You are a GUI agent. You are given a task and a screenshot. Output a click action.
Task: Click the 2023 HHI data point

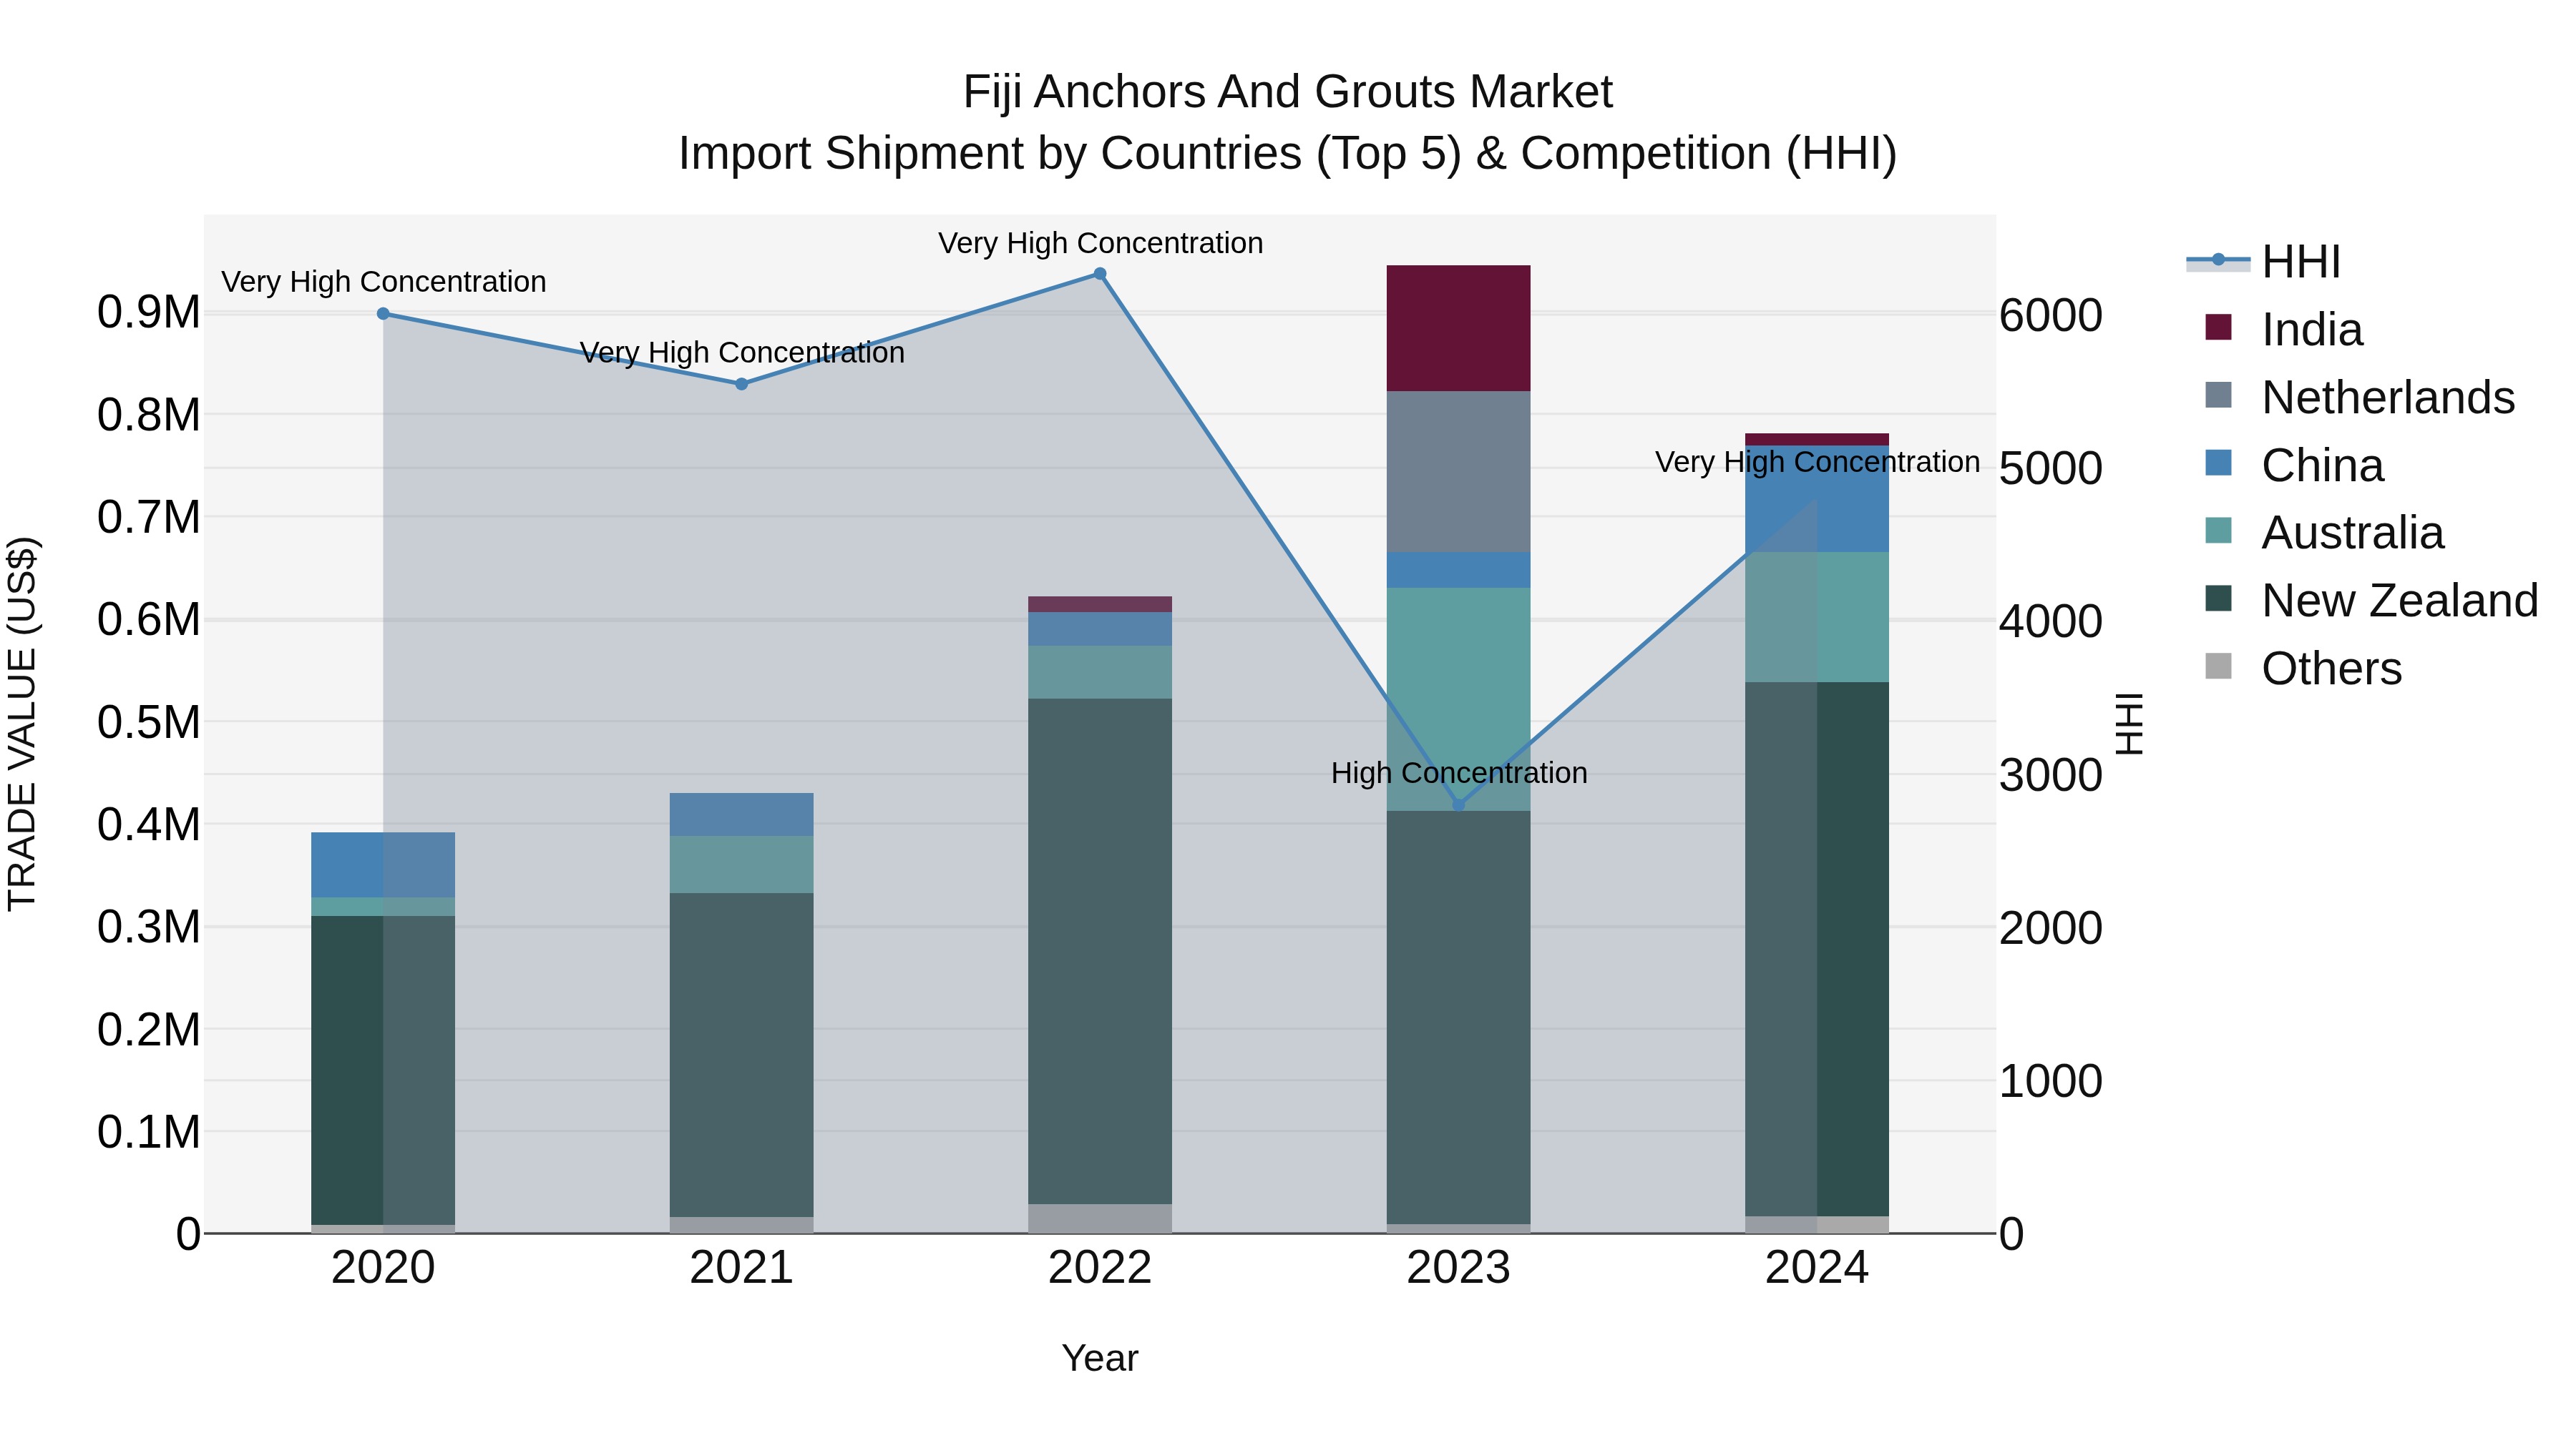[x=1458, y=804]
